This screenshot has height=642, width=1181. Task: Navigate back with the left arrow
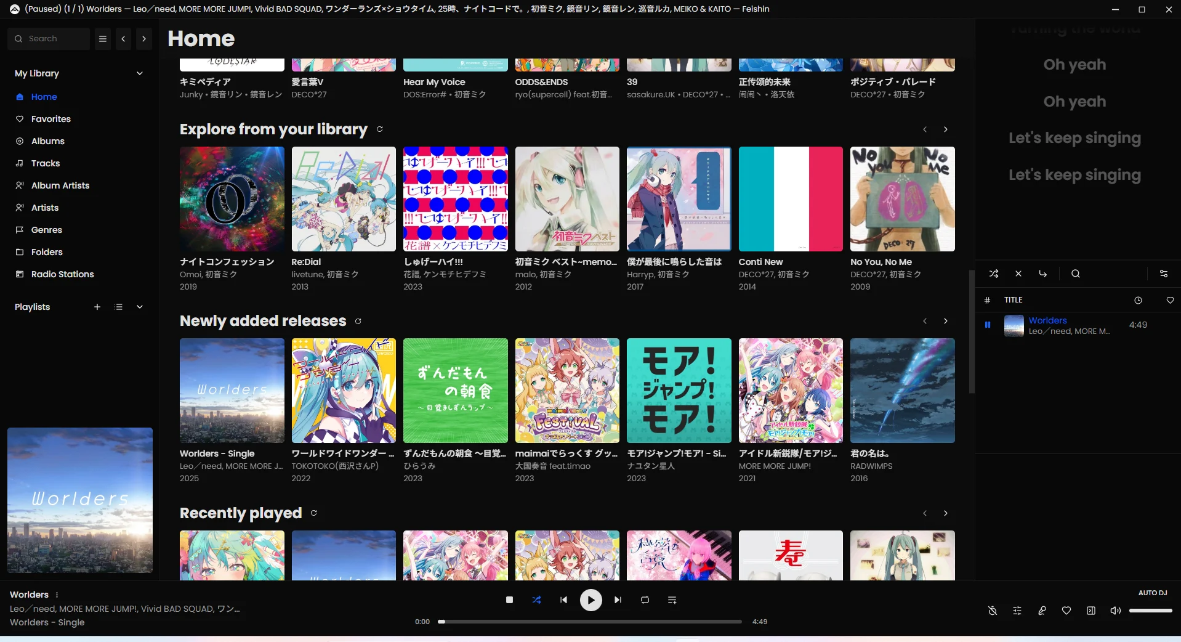tap(123, 39)
